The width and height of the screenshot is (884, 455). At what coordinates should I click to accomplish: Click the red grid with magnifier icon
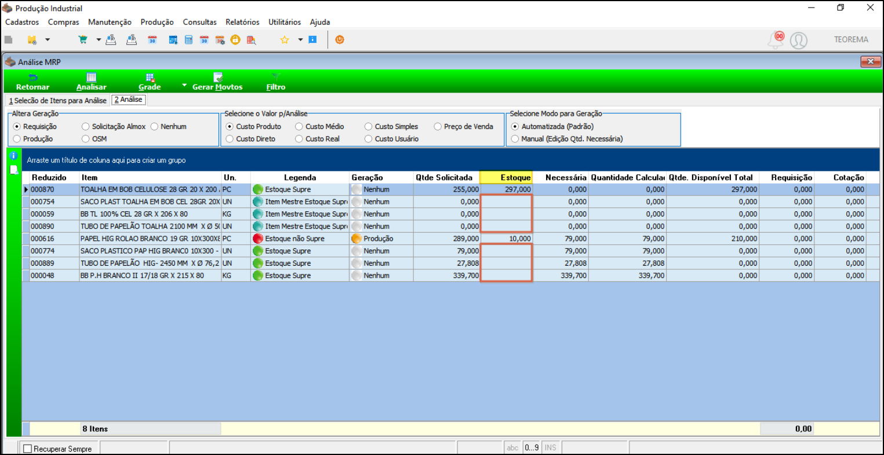coord(251,40)
